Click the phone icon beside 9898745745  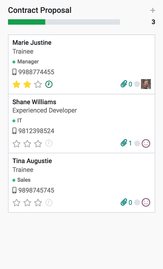click(x=15, y=190)
